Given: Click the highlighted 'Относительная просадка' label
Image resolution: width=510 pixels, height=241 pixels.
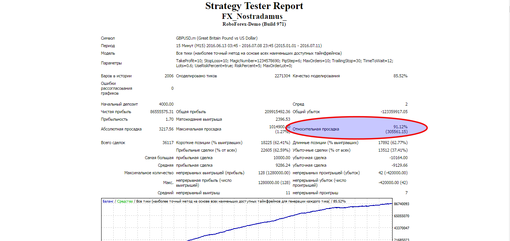Looking at the screenshot, I should [x=316, y=129].
